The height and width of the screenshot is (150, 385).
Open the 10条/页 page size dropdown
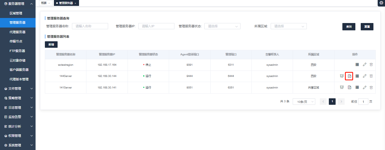pos(304,102)
